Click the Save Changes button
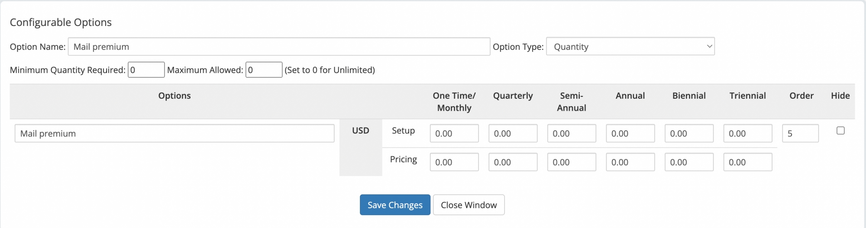Screen dimensions: 866x228 (395, 205)
